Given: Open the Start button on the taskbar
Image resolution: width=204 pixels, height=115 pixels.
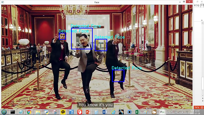Looking at the screenshot, I should 4,112.
